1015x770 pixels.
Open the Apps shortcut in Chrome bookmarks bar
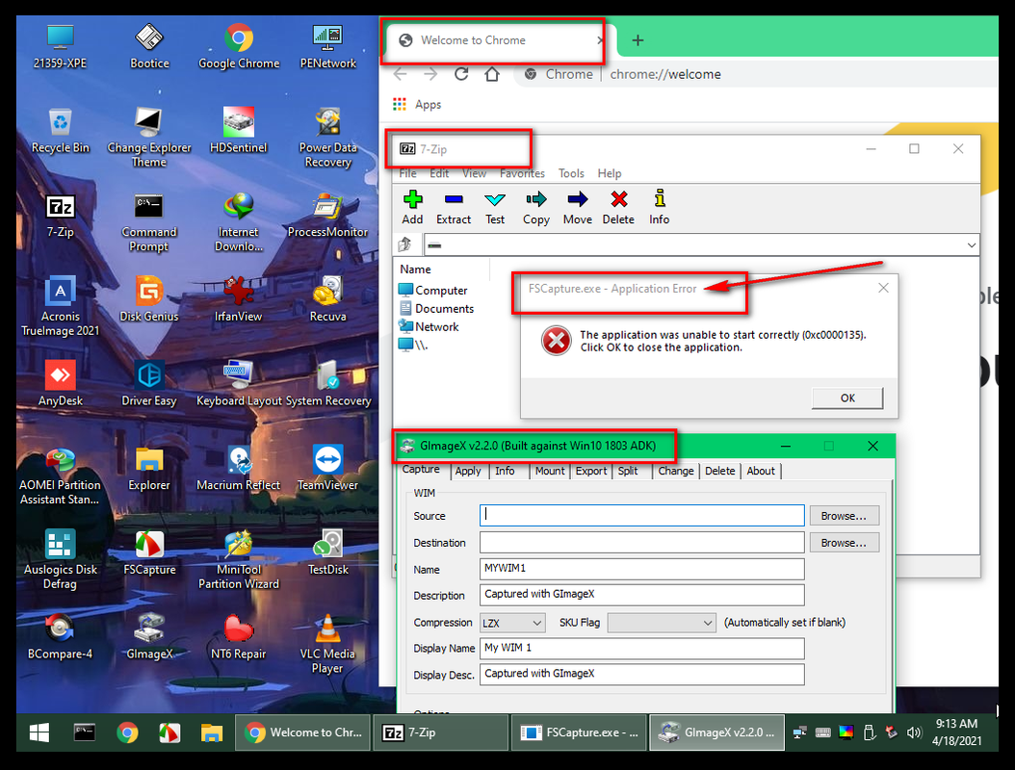coord(418,104)
